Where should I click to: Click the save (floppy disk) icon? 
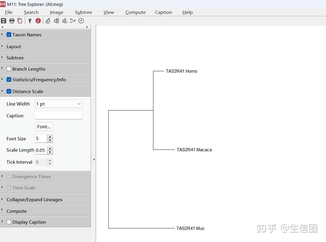4,21
